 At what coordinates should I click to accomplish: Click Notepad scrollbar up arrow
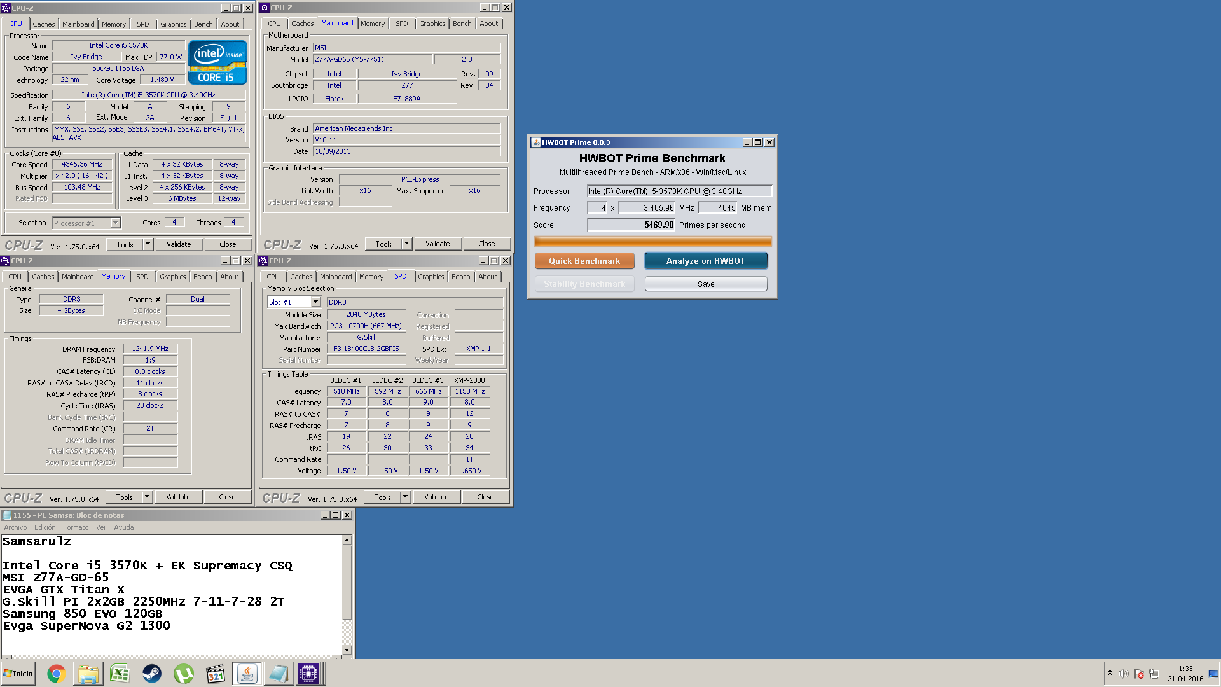347,540
